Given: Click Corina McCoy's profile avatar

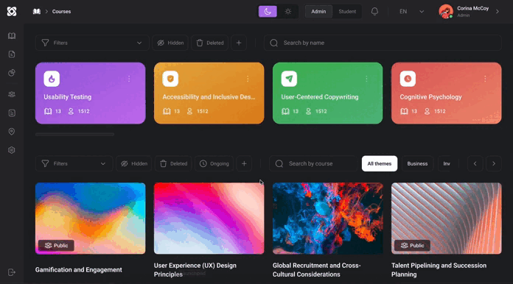Looking at the screenshot, I should [x=446, y=12].
